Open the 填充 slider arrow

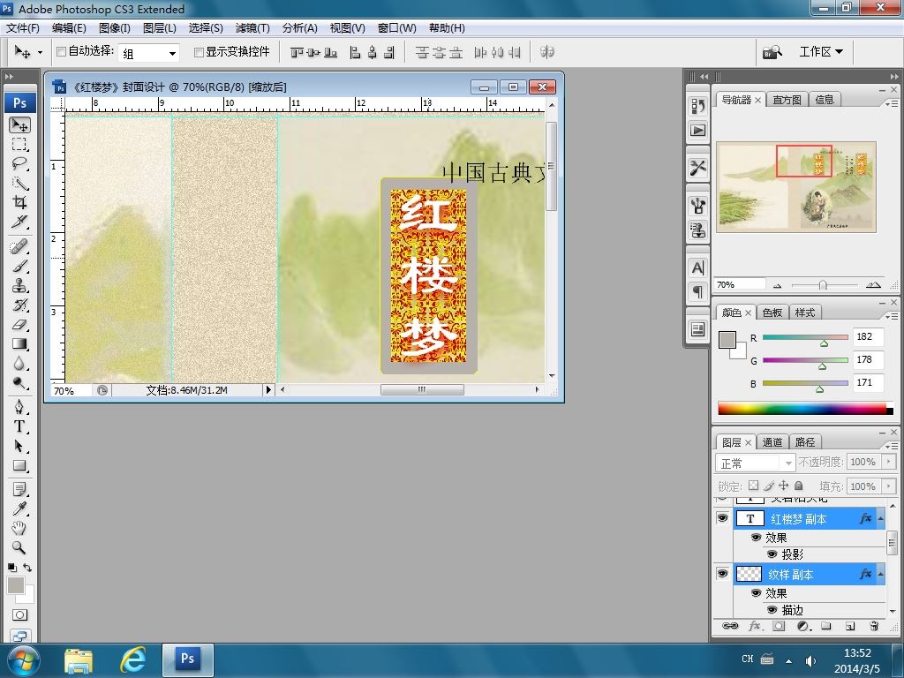(x=888, y=486)
